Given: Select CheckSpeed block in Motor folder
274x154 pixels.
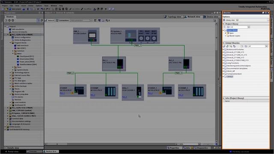Looking at the screenshot, I should coord(27,56).
